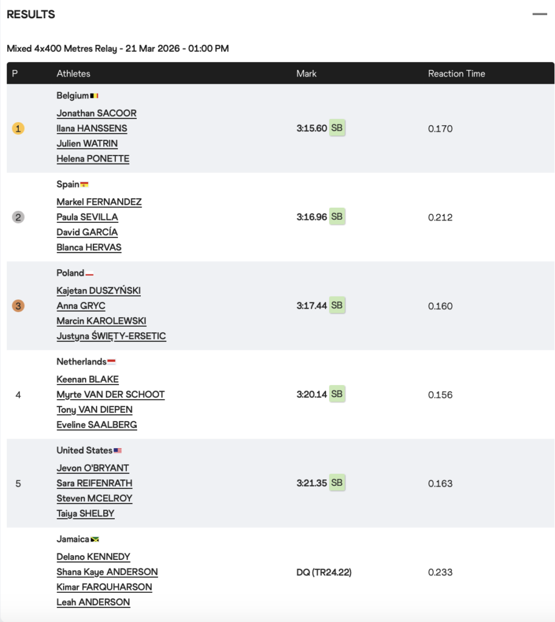
Task: Open Paula SEVILLA athlete link
Action: [87, 217]
